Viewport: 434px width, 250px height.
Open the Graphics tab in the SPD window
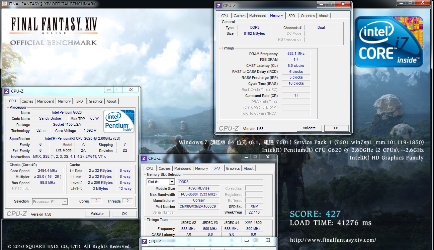[x=233, y=168]
